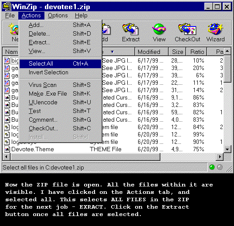
Task: Click the vertical scrollbar up arrow
Action: pyautogui.click(x=227, y=51)
